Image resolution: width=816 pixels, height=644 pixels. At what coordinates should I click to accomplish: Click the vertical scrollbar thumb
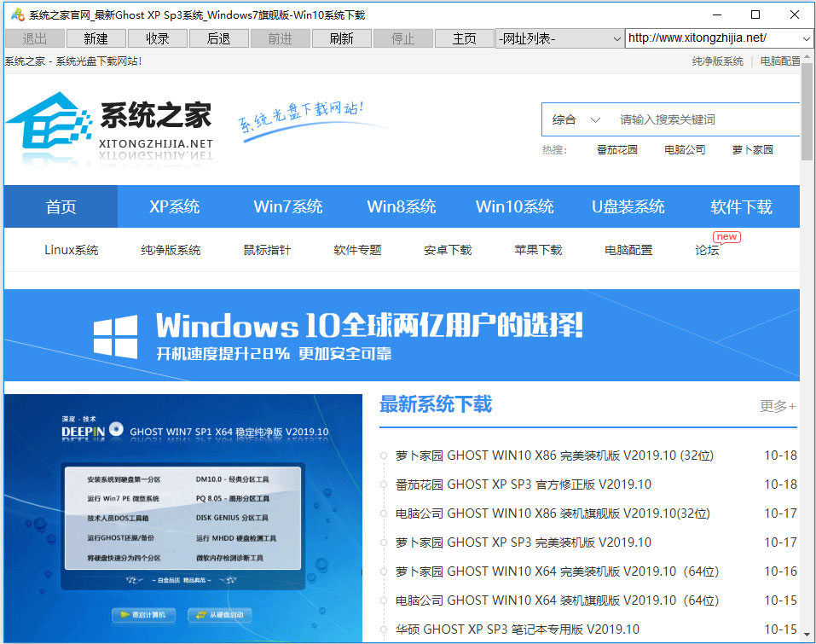point(807,112)
